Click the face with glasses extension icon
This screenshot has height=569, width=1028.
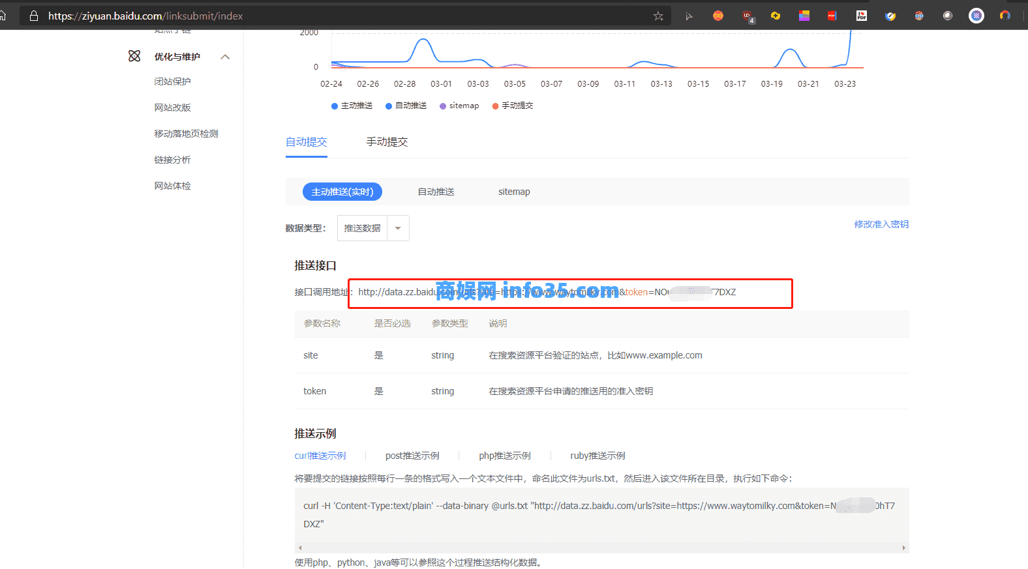click(919, 16)
